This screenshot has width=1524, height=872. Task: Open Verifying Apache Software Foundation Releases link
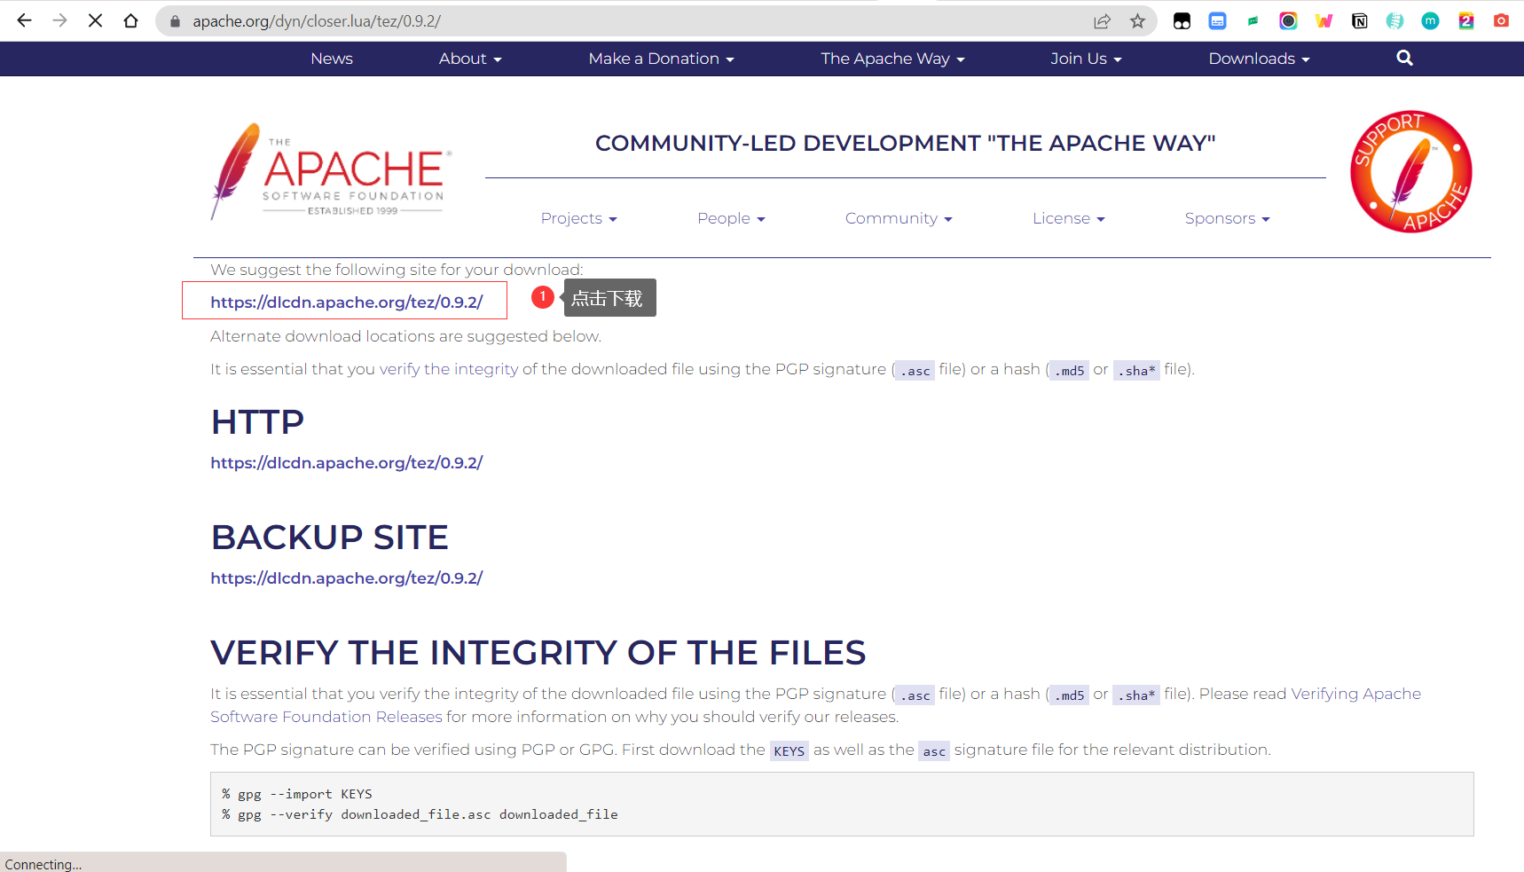coord(815,705)
